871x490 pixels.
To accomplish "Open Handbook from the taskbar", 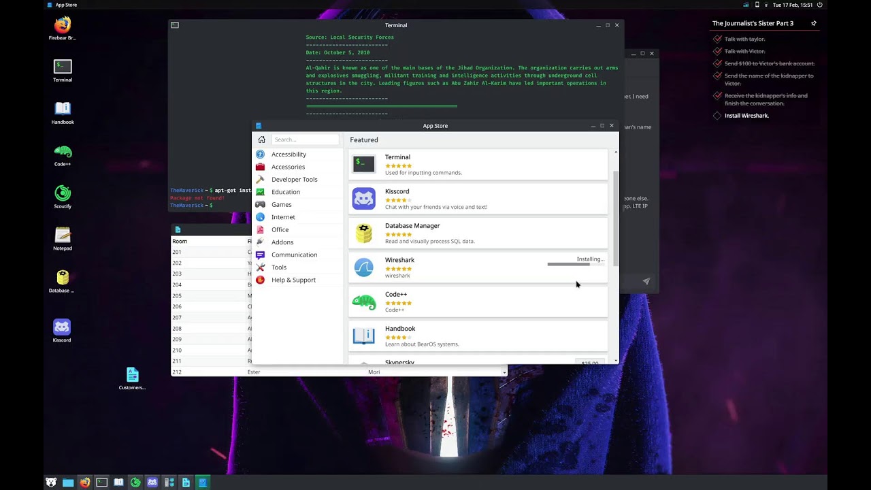I will point(118,483).
